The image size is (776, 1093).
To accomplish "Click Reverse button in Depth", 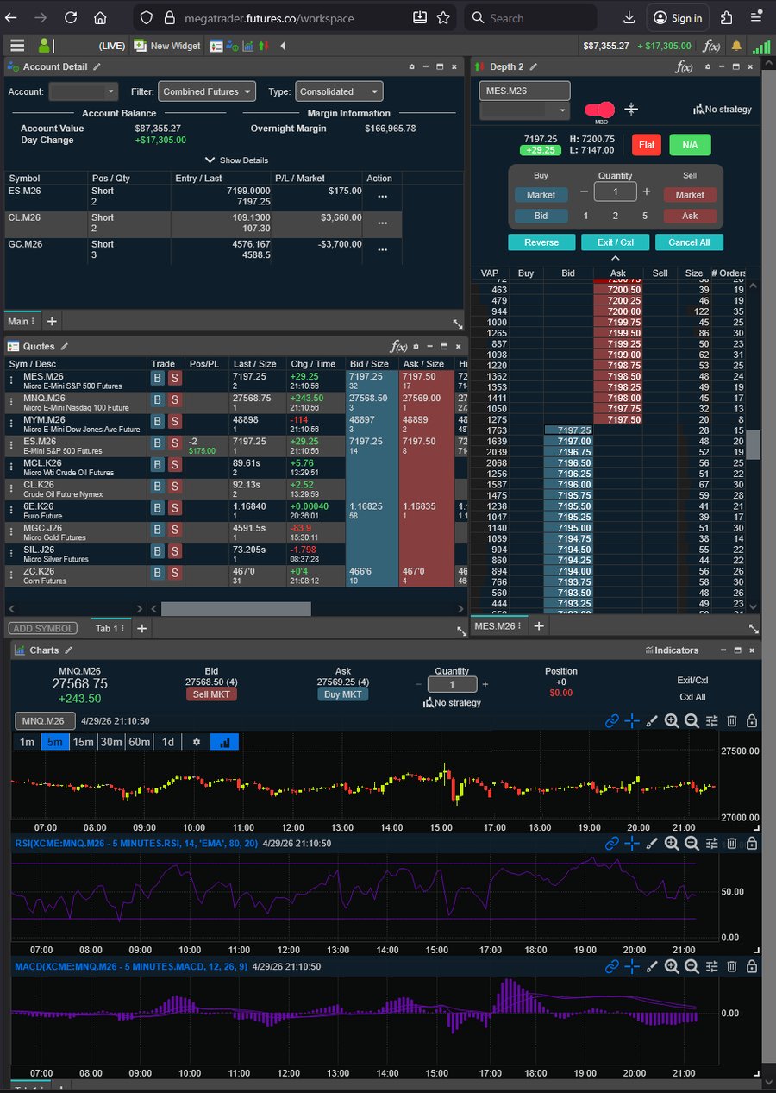I will pos(541,242).
